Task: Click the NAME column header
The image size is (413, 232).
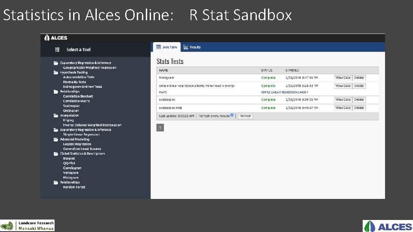Action: pyautogui.click(x=163, y=70)
